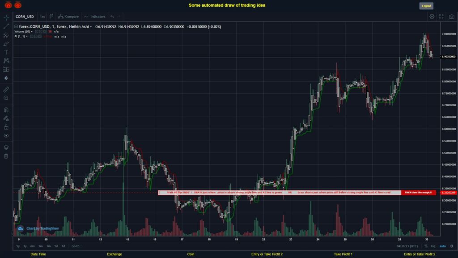The height and width of the screenshot is (258, 458).
Task: Click the Logout button
Action: click(426, 6)
